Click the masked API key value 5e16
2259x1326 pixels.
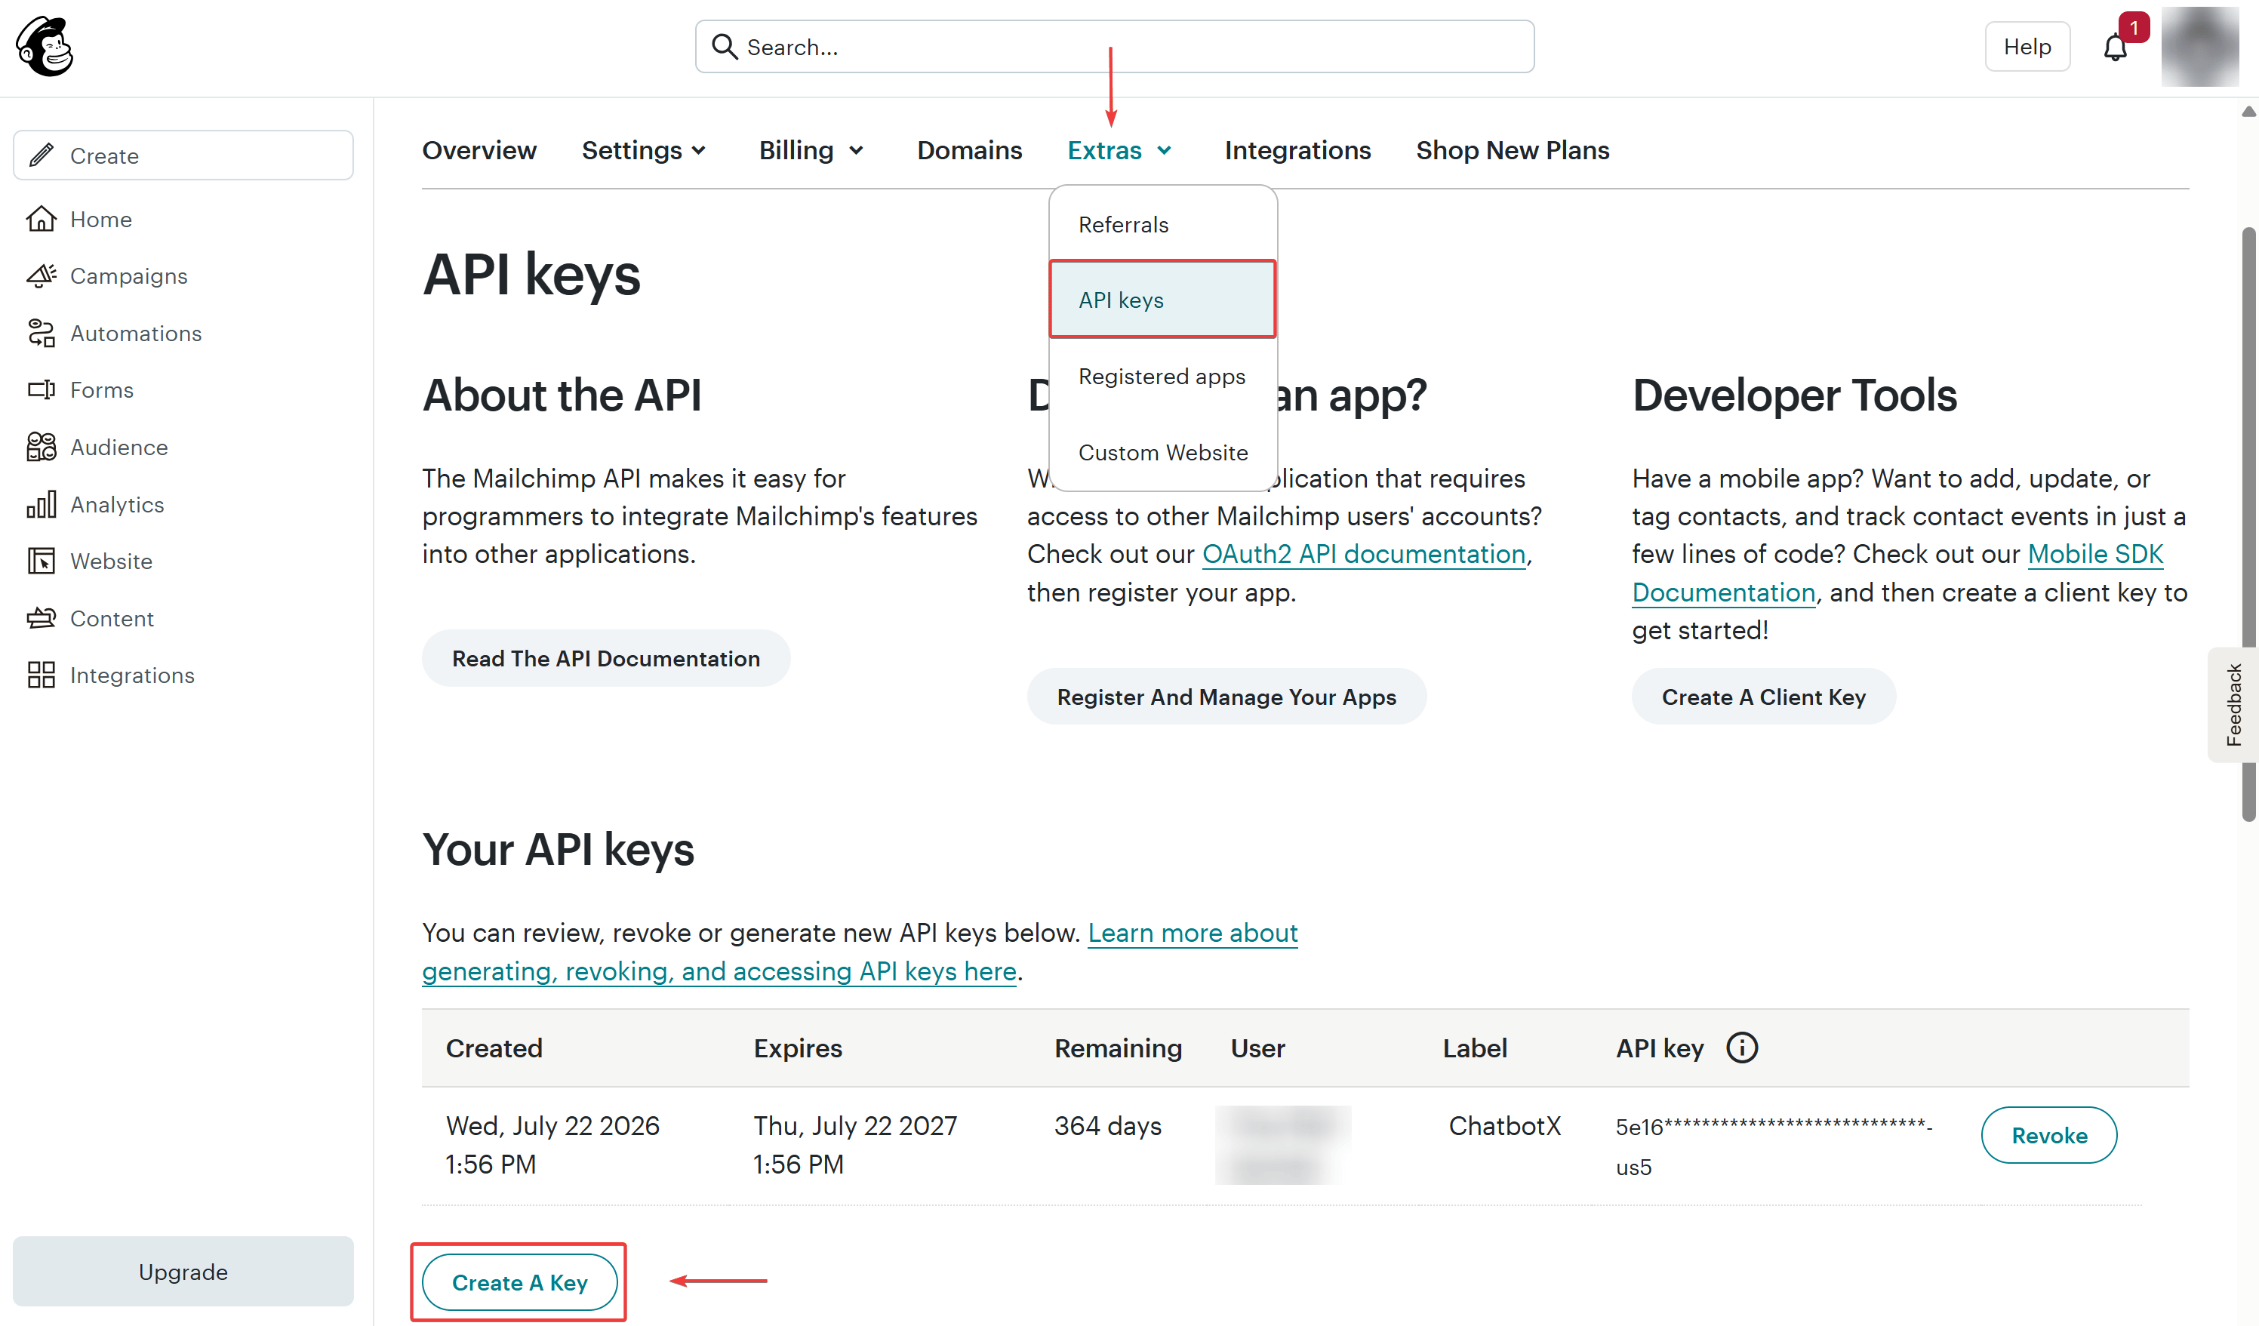click(x=1774, y=1146)
